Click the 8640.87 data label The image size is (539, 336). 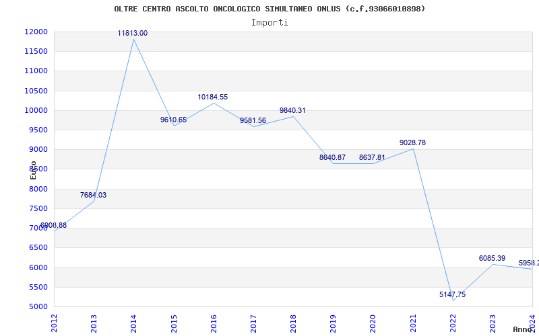point(332,158)
